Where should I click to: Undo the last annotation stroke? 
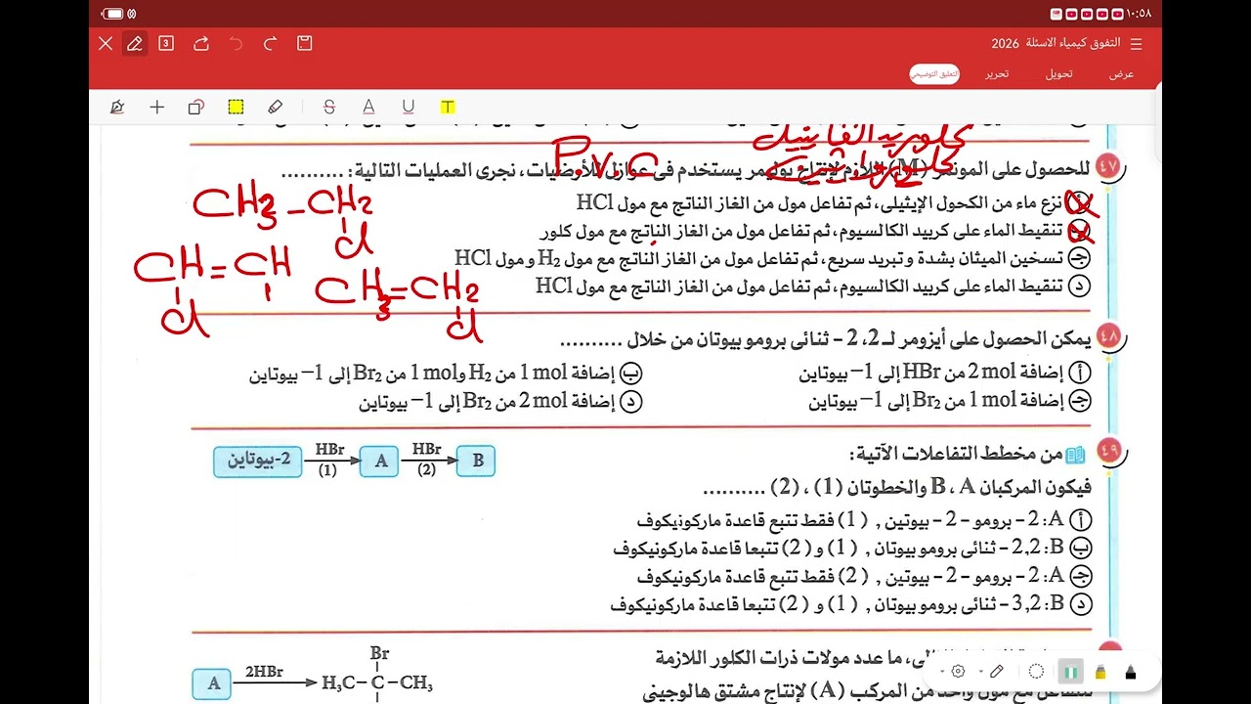[x=236, y=43]
